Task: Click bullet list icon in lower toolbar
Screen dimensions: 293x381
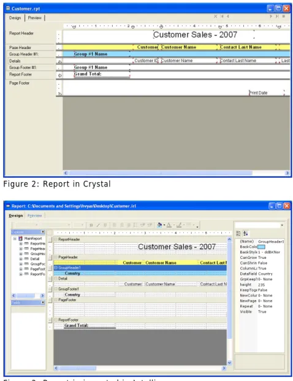Action: 136,225
